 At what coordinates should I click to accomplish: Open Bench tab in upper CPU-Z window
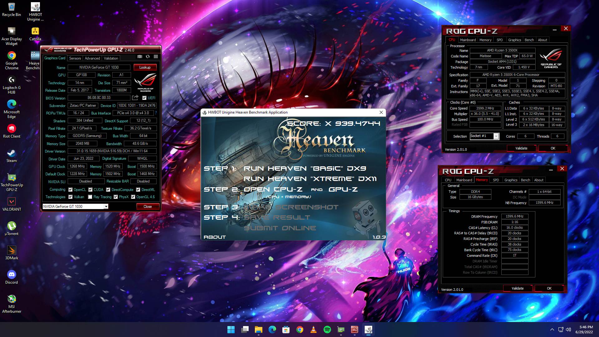529,40
